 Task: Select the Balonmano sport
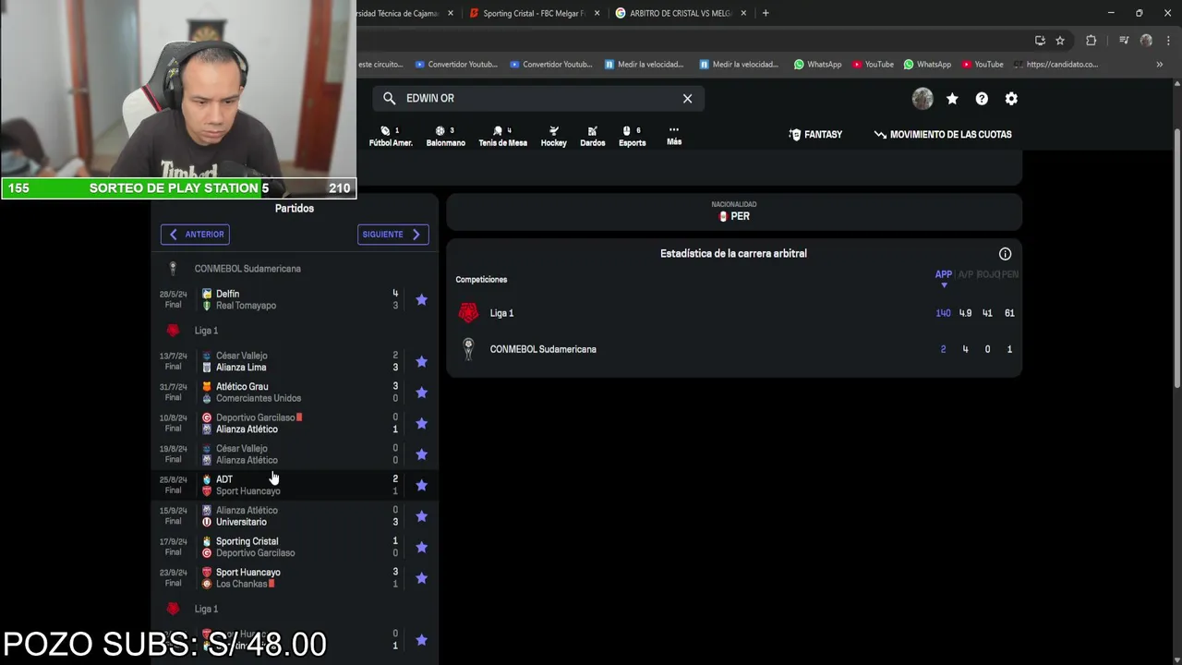[445, 136]
